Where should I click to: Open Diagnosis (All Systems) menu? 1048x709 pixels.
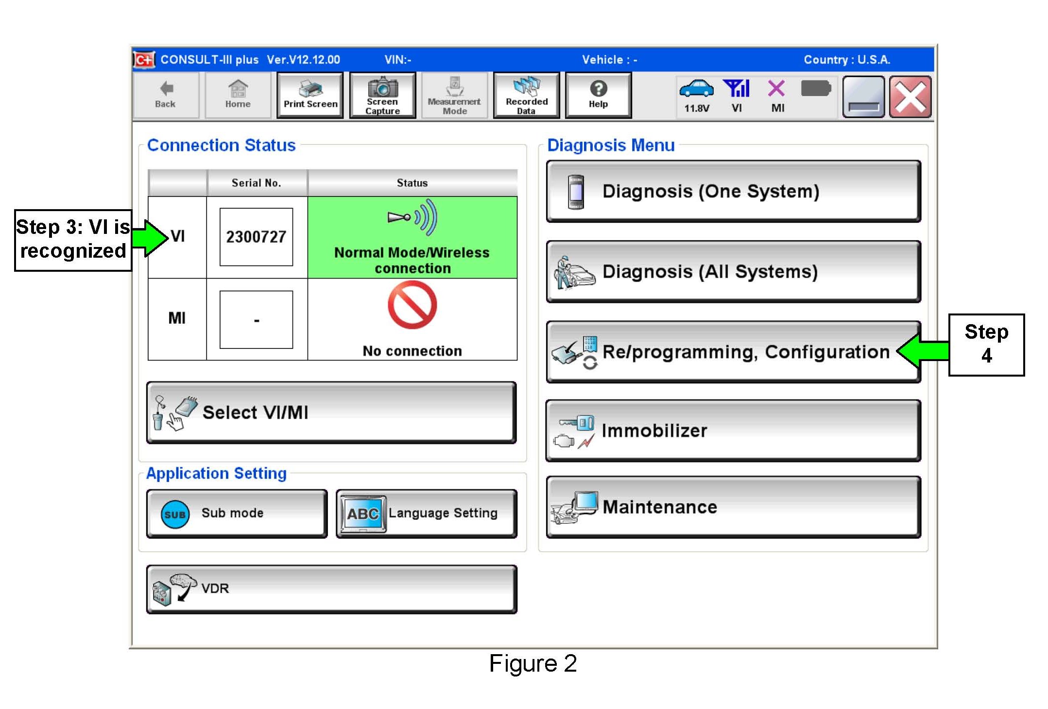tap(733, 272)
